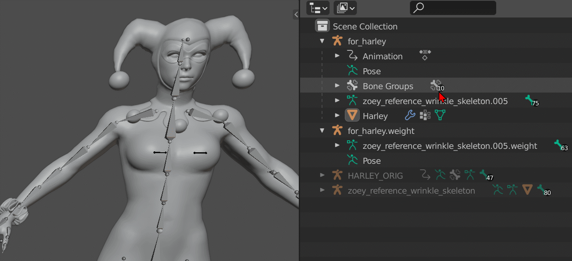Click the running pose icon on HARLEY_ORIG row
Viewport: 572px width, 261px height.
pos(440,174)
